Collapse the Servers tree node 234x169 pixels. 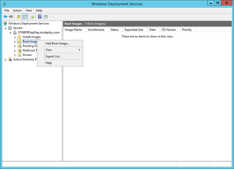pos(5,28)
